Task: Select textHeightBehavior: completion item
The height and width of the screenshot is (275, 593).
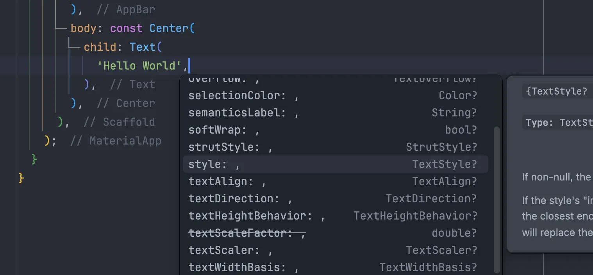Action: [x=335, y=216]
